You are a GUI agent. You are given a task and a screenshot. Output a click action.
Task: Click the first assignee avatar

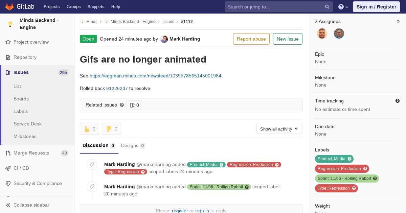[x=322, y=33]
